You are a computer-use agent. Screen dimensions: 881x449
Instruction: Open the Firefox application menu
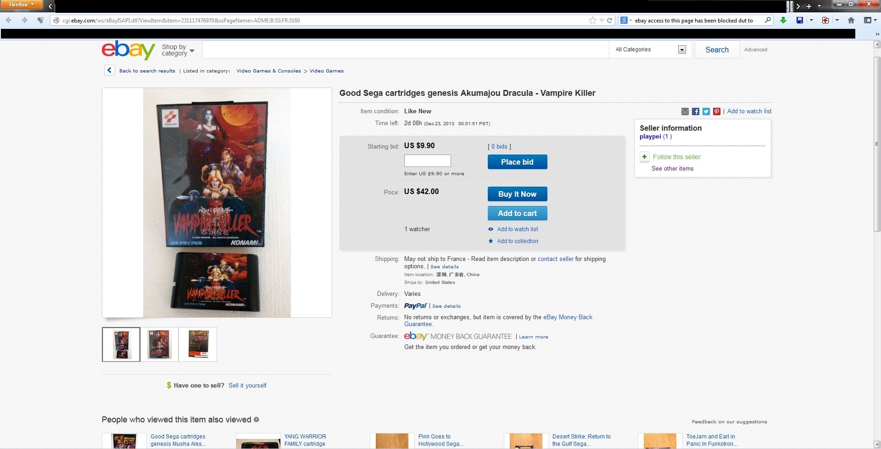[x=22, y=5]
